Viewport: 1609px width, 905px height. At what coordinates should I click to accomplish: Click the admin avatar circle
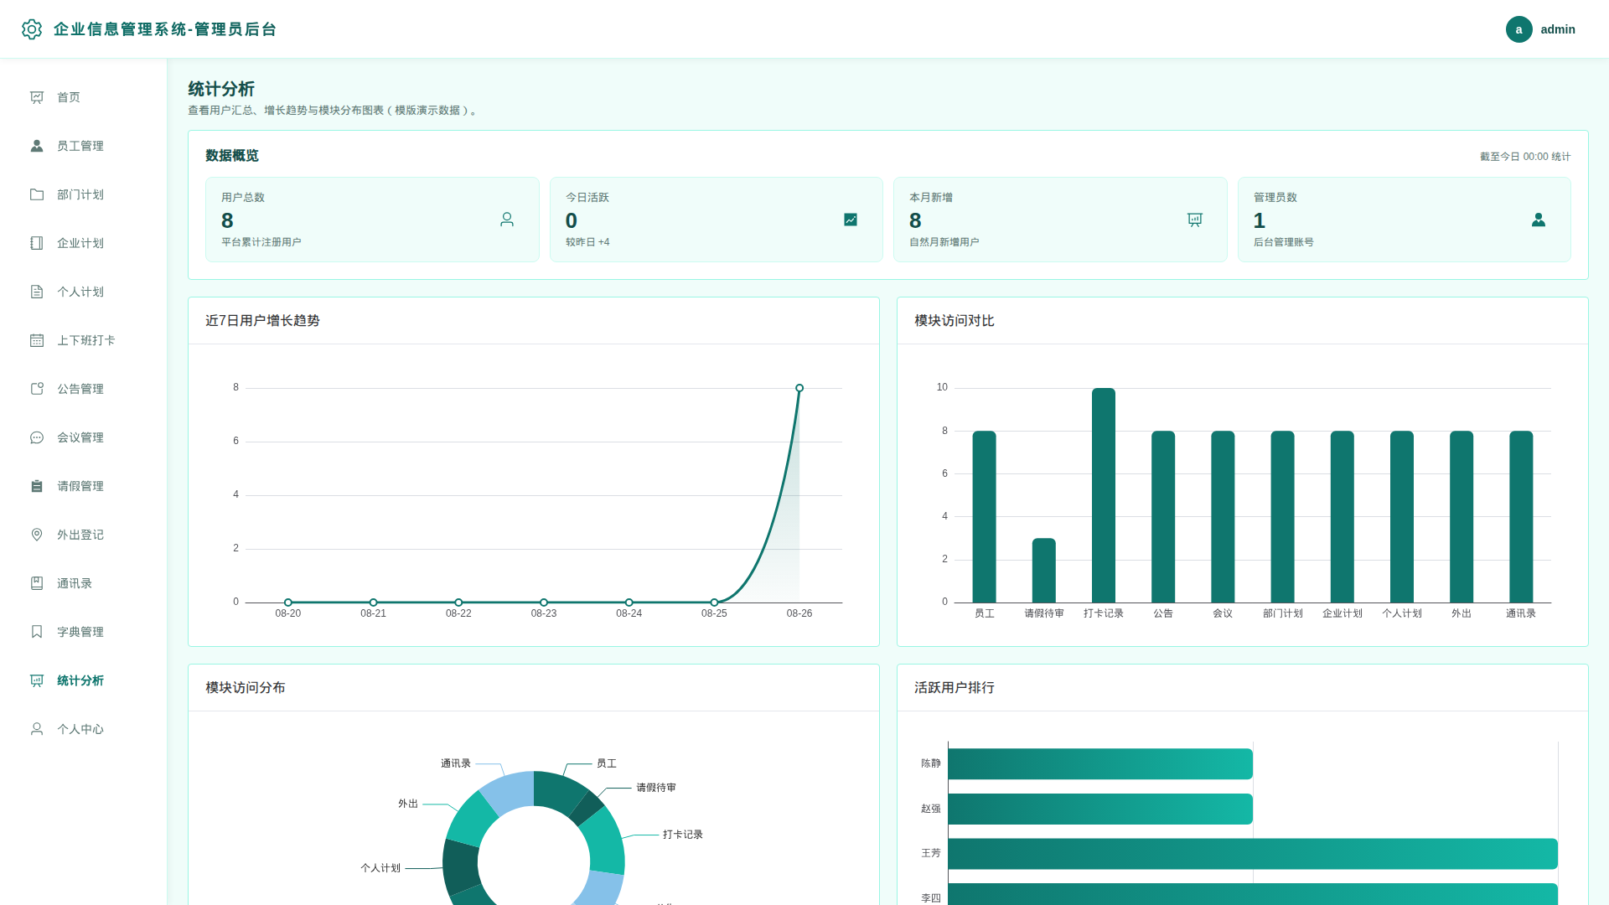pyautogui.click(x=1518, y=29)
